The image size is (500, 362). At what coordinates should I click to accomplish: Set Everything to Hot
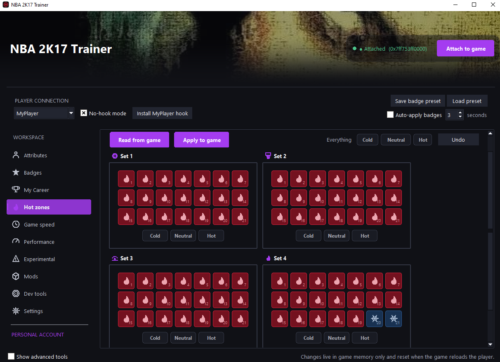423,140
